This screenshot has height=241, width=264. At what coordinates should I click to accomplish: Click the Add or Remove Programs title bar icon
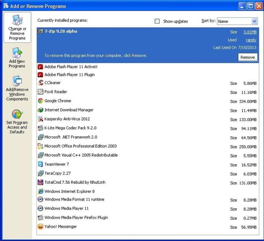coord(6,6)
